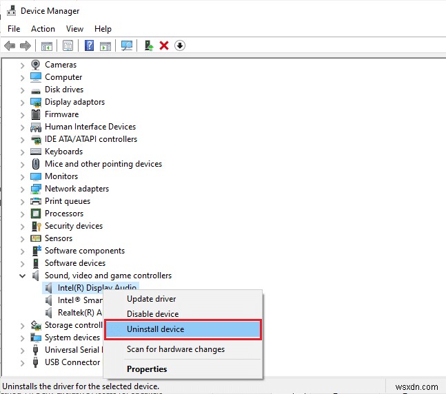Expand the IDE ATA/ATAPI controllers node
This screenshot has height=394, width=446.
coord(23,140)
